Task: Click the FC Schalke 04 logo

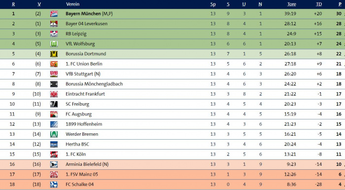Action: (x=54, y=184)
